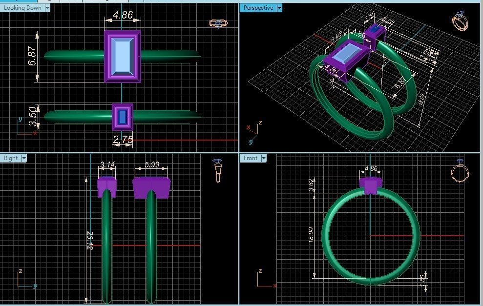This screenshot has height=306, width=483.
Task: Click the Looking Down viewport title
Action: [22, 8]
